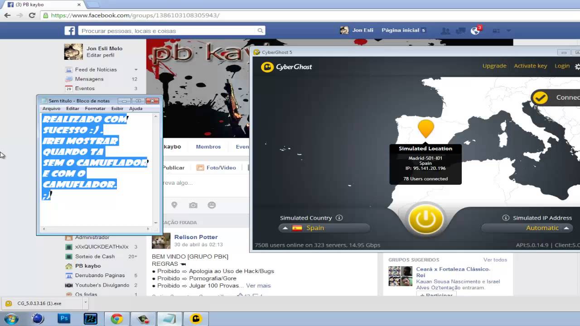
Task: Open Derrubando Paginas group
Action: click(100, 276)
